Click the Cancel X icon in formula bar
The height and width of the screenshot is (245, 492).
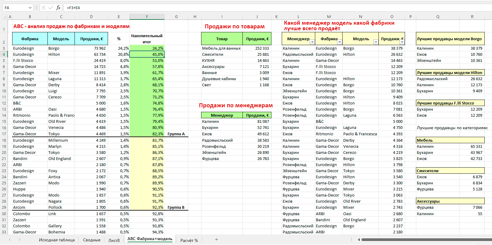44,8
